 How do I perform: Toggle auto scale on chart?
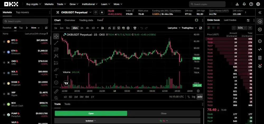tap(200, 97)
